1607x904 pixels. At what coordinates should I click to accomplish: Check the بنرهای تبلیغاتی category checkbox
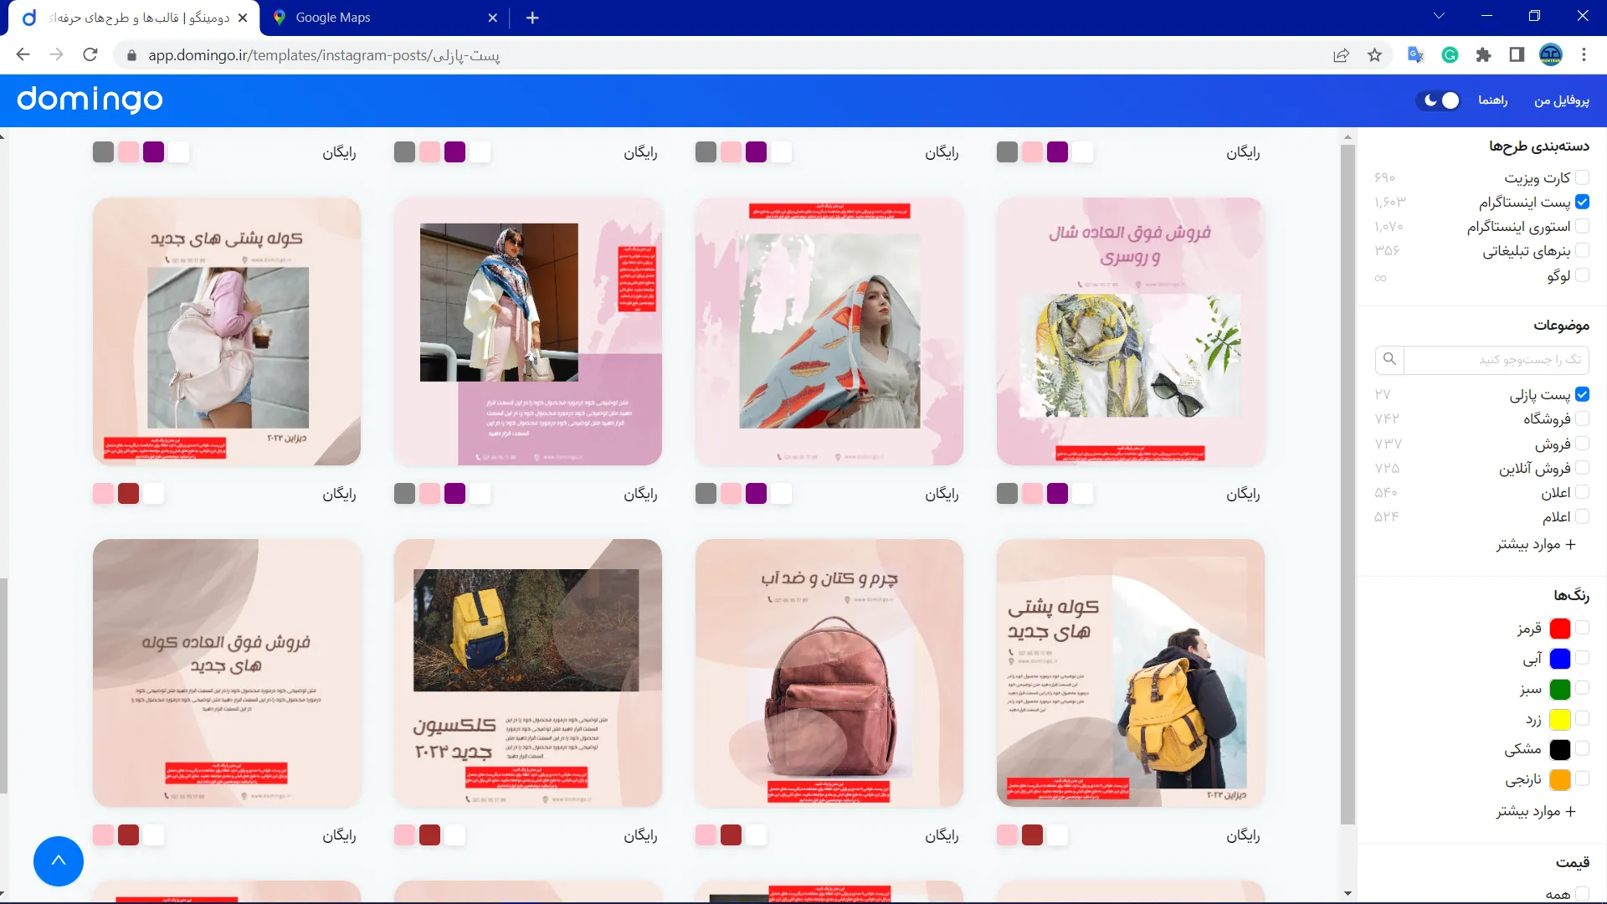point(1582,250)
